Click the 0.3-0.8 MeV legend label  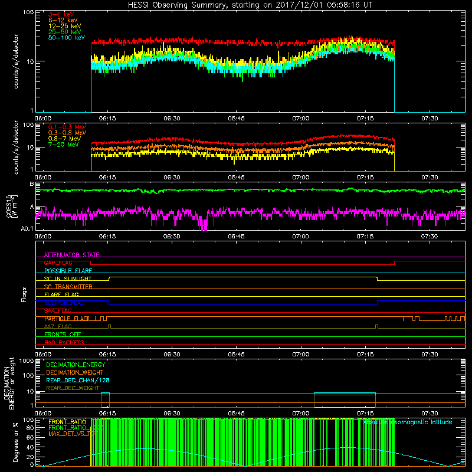67,133
